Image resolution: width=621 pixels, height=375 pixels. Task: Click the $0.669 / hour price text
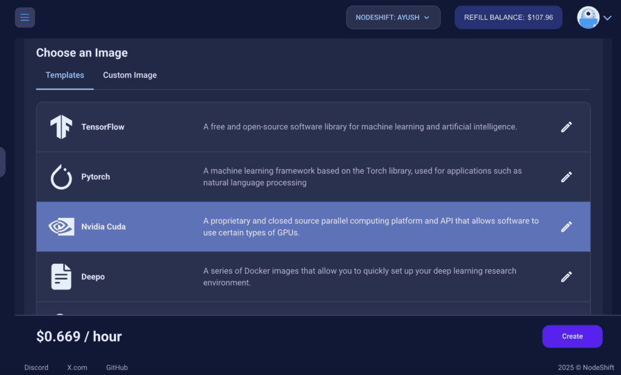pos(79,337)
